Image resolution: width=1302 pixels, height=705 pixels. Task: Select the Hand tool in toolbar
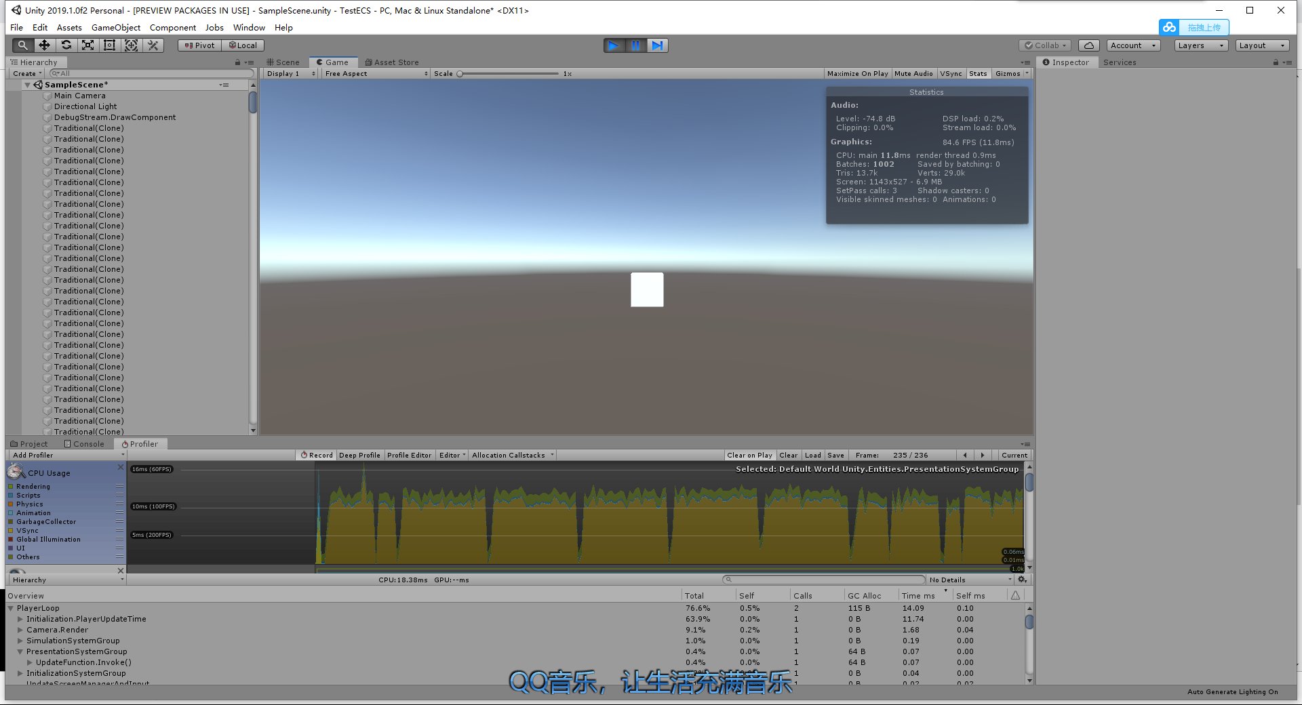(x=22, y=45)
